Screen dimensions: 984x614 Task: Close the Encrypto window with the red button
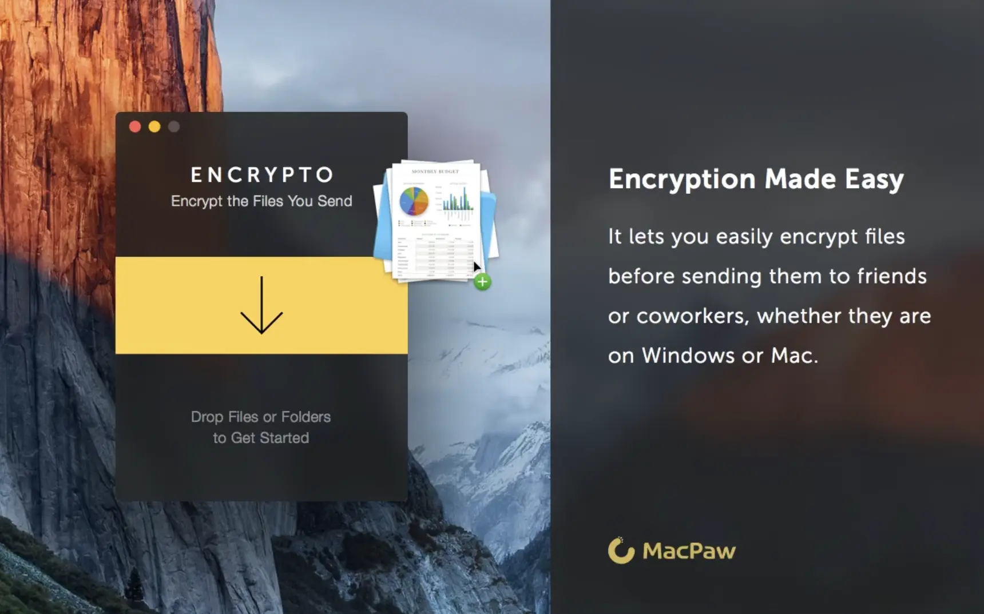135,126
